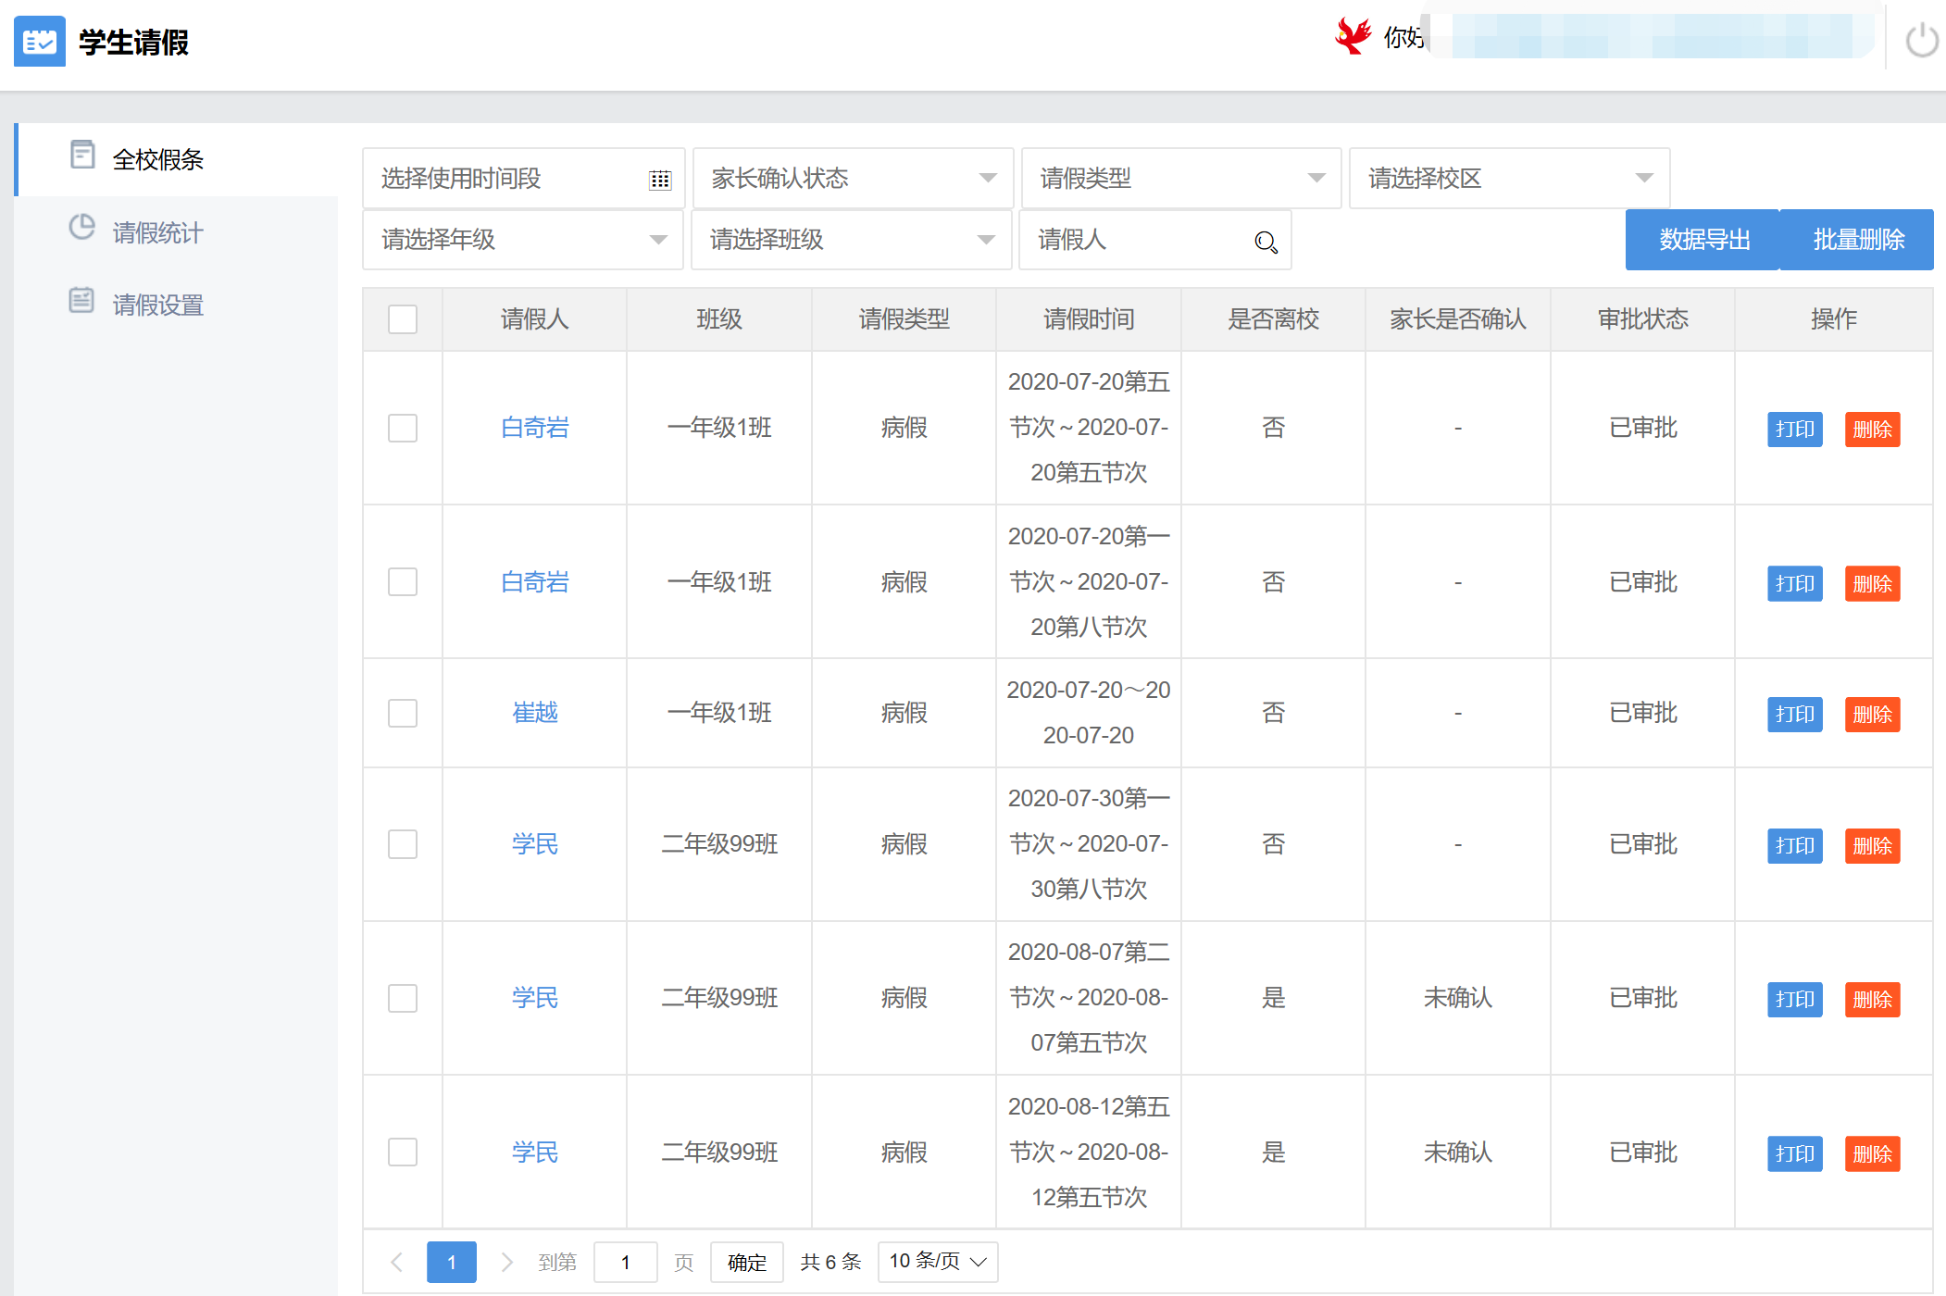Screen dimensions: 1946x1296
Task: Go to next page arrow
Action: pos(506,1262)
